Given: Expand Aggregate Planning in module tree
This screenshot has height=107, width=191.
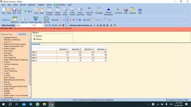Looking at the screenshot, I should coord(2,37).
